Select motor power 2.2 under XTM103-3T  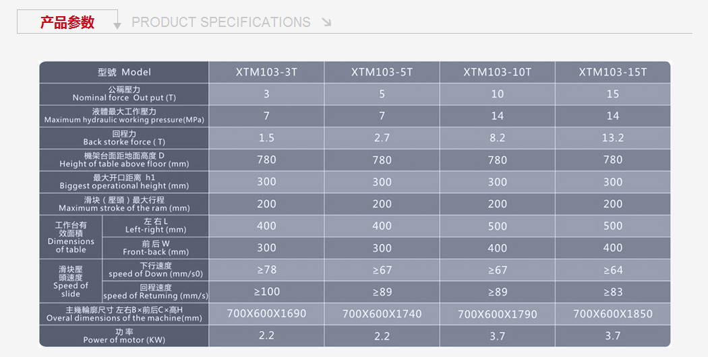point(266,336)
